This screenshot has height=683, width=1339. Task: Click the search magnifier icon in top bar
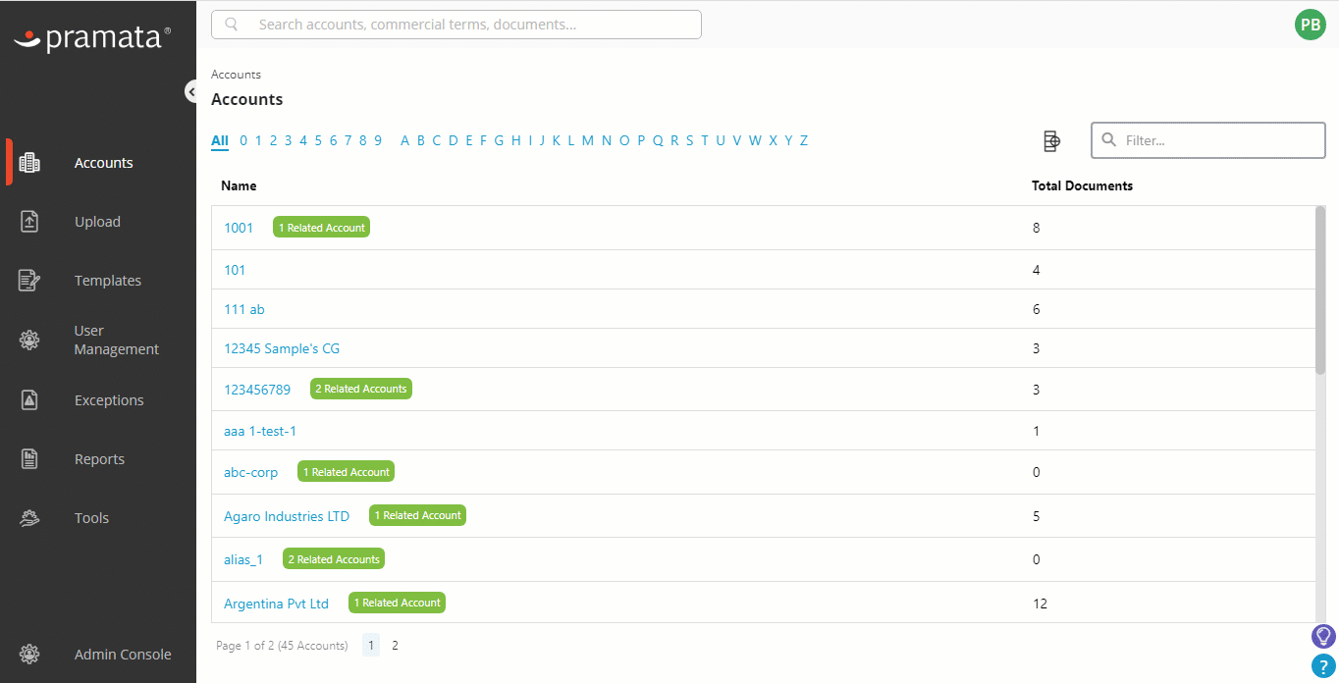point(232,25)
